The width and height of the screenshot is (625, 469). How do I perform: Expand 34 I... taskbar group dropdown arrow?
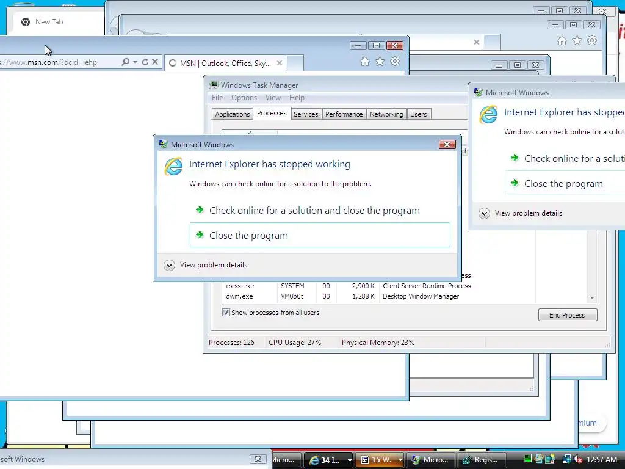[x=350, y=460]
